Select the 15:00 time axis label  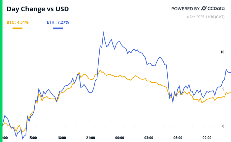pyautogui.click(x=32, y=138)
